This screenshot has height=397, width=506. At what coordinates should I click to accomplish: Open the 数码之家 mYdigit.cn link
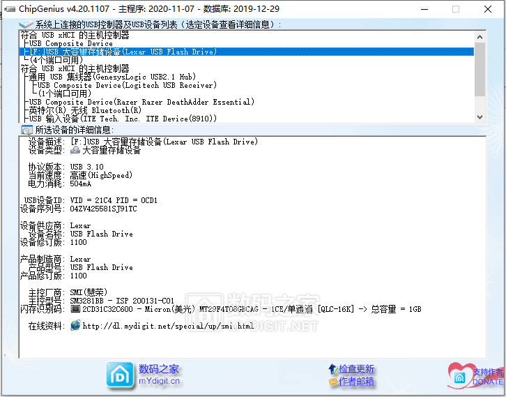(159, 375)
